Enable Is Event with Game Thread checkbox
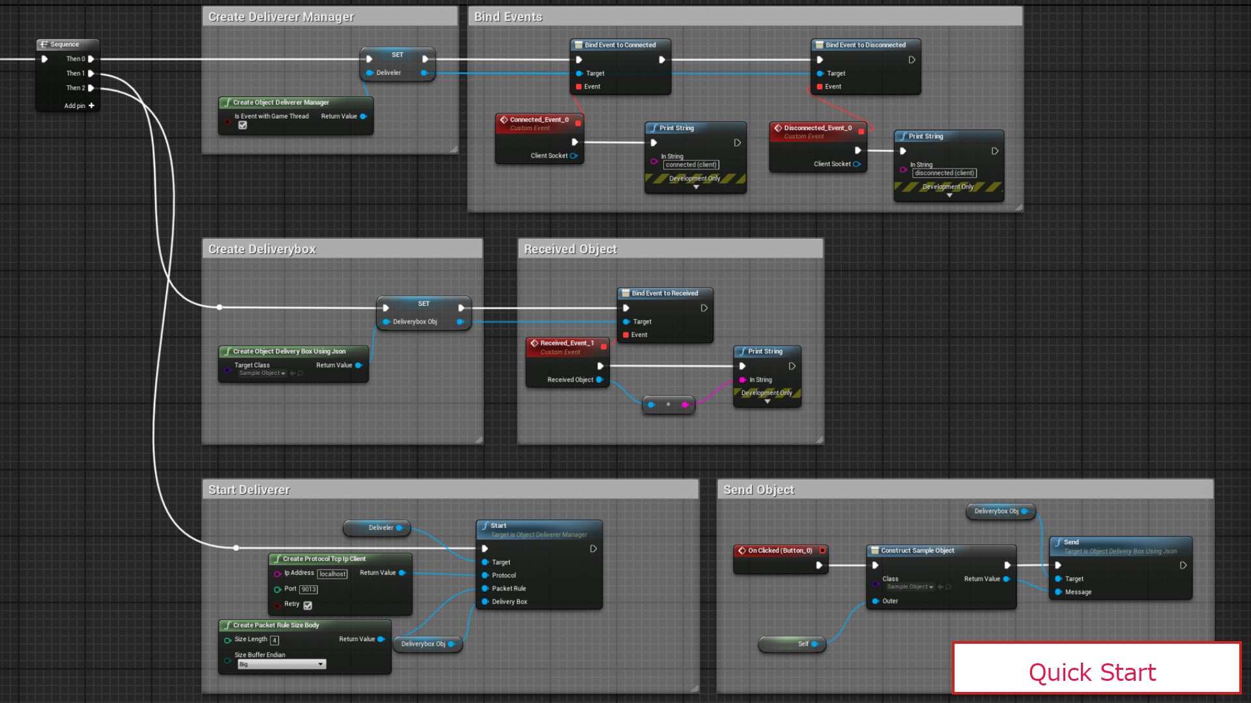 pyautogui.click(x=242, y=125)
